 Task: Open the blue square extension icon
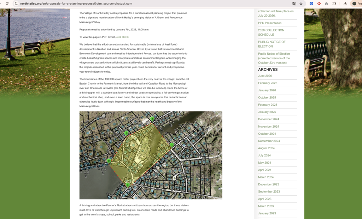tap(311, 4)
